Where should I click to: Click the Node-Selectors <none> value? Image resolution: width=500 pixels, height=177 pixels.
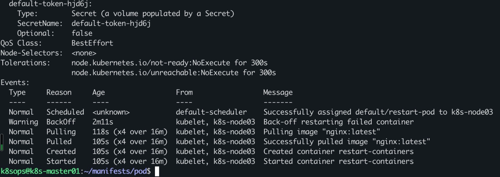point(84,53)
